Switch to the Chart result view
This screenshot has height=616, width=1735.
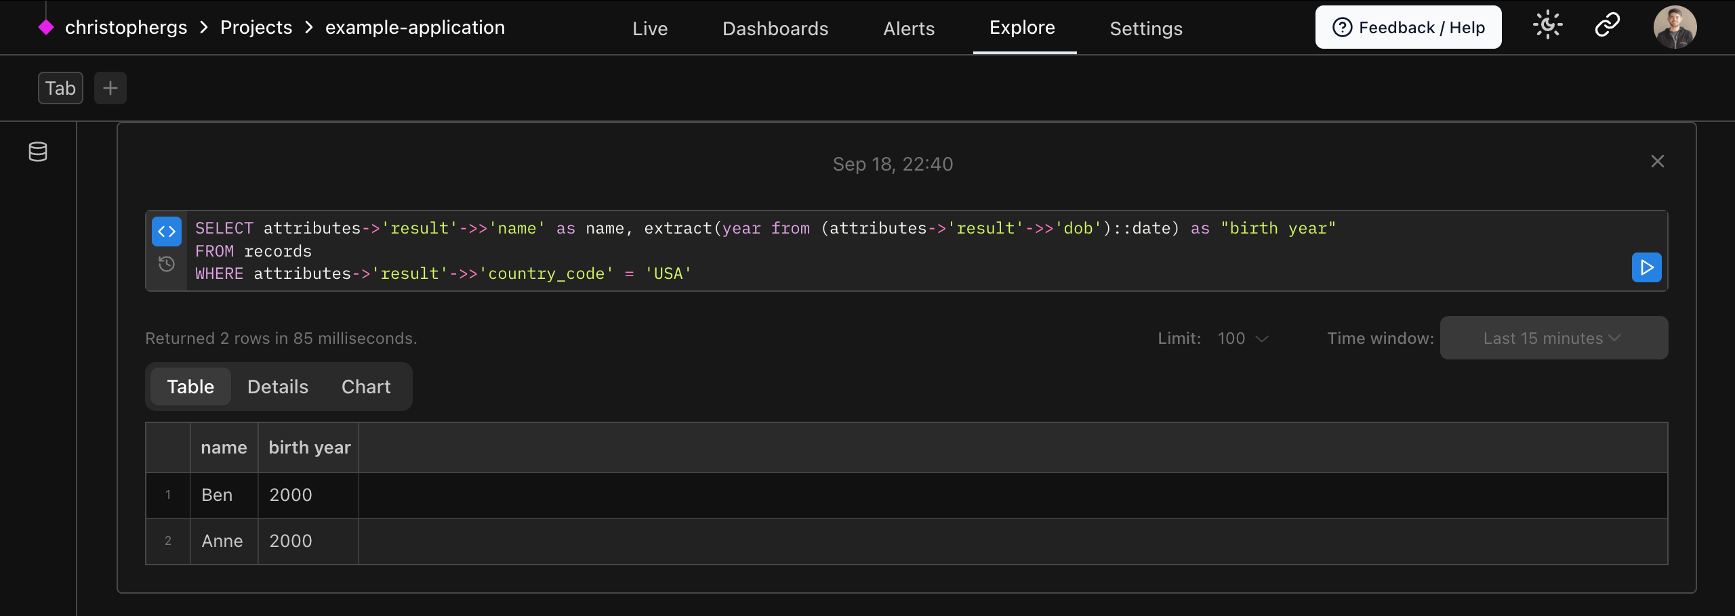click(366, 386)
